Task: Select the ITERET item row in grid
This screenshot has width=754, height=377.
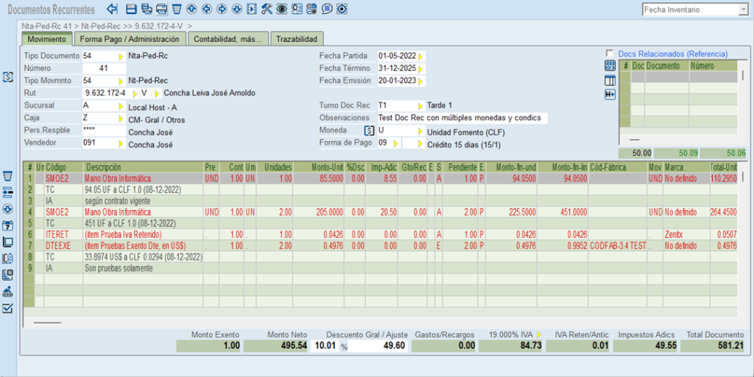Action: tap(56, 234)
